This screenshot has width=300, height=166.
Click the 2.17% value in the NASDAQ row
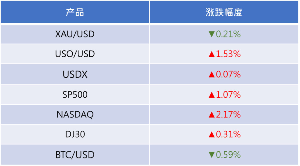click(228, 115)
